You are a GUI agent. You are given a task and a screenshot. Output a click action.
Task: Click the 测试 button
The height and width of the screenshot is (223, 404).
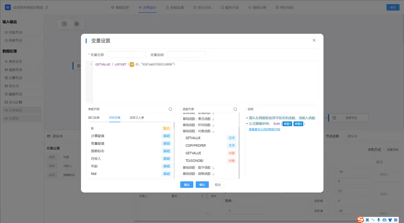click(x=187, y=185)
